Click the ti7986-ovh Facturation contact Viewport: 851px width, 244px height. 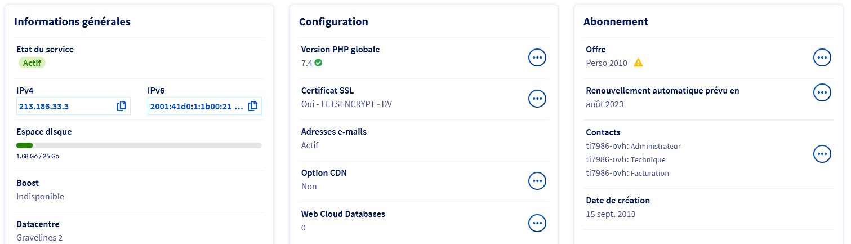(x=627, y=173)
